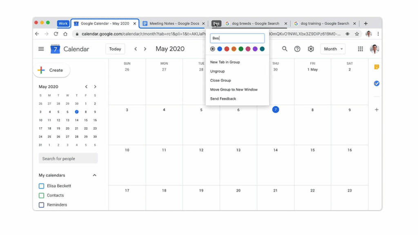Pick the blue tab group color
Viewport: 418px width, 235px height.
[x=220, y=49]
